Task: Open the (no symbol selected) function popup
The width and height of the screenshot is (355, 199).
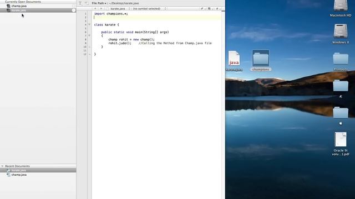Action: (149, 9)
